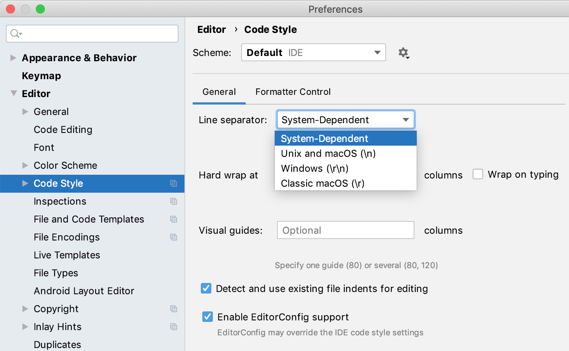The height and width of the screenshot is (351, 569).
Task: Click the copy icon beside Code Style
Action: tap(174, 183)
